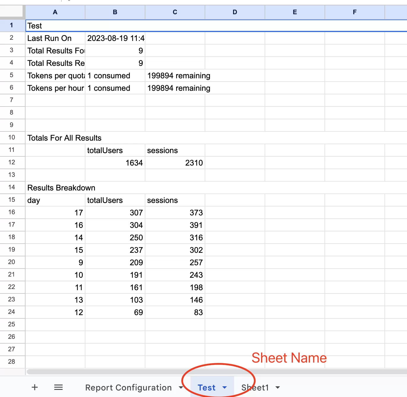Open the Test sheet tab
This screenshot has height=397, width=407.
click(206, 388)
